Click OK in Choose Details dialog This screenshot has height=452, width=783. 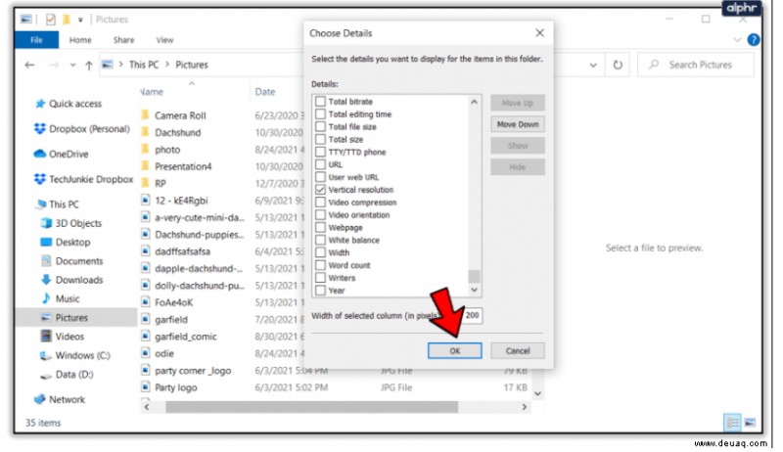(455, 350)
